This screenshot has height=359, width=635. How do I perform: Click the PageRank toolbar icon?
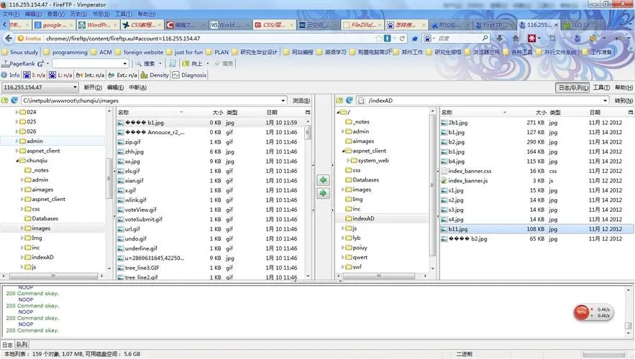point(5,63)
